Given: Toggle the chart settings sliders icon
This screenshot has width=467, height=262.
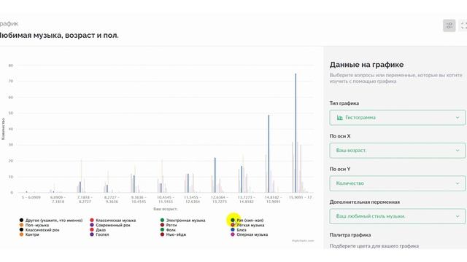Looking at the screenshot, I should (449, 25).
